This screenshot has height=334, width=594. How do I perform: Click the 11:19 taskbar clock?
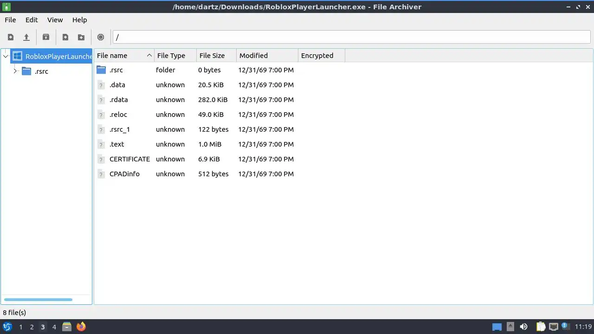click(583, 327)
